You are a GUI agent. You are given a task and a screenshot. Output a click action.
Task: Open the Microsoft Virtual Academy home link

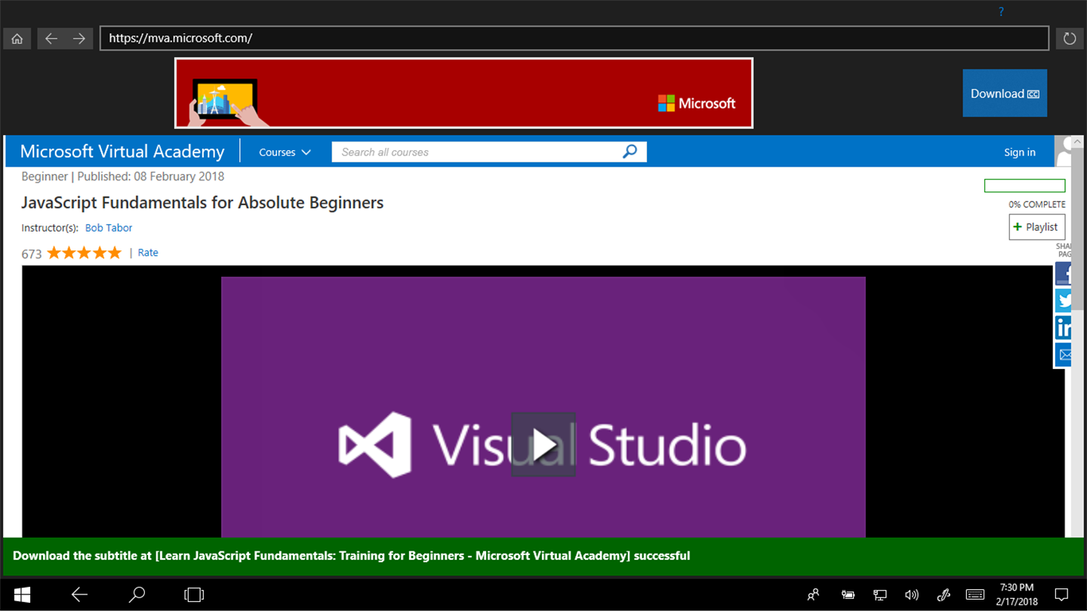coord(122,152)
